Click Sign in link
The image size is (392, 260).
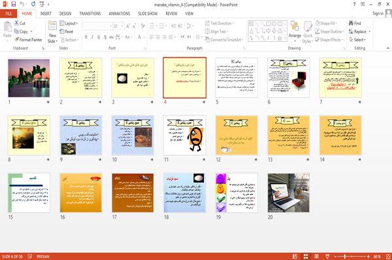(378, 13)
